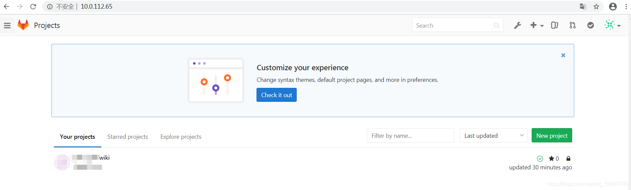Click the sliders illustration in the banner
The height and width of the screenshot is (190, 631).
coord(216,80)
